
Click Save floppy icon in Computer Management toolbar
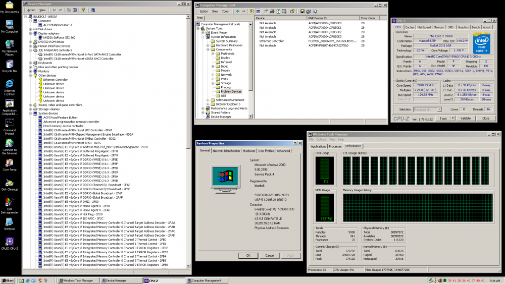click(302, 11)
